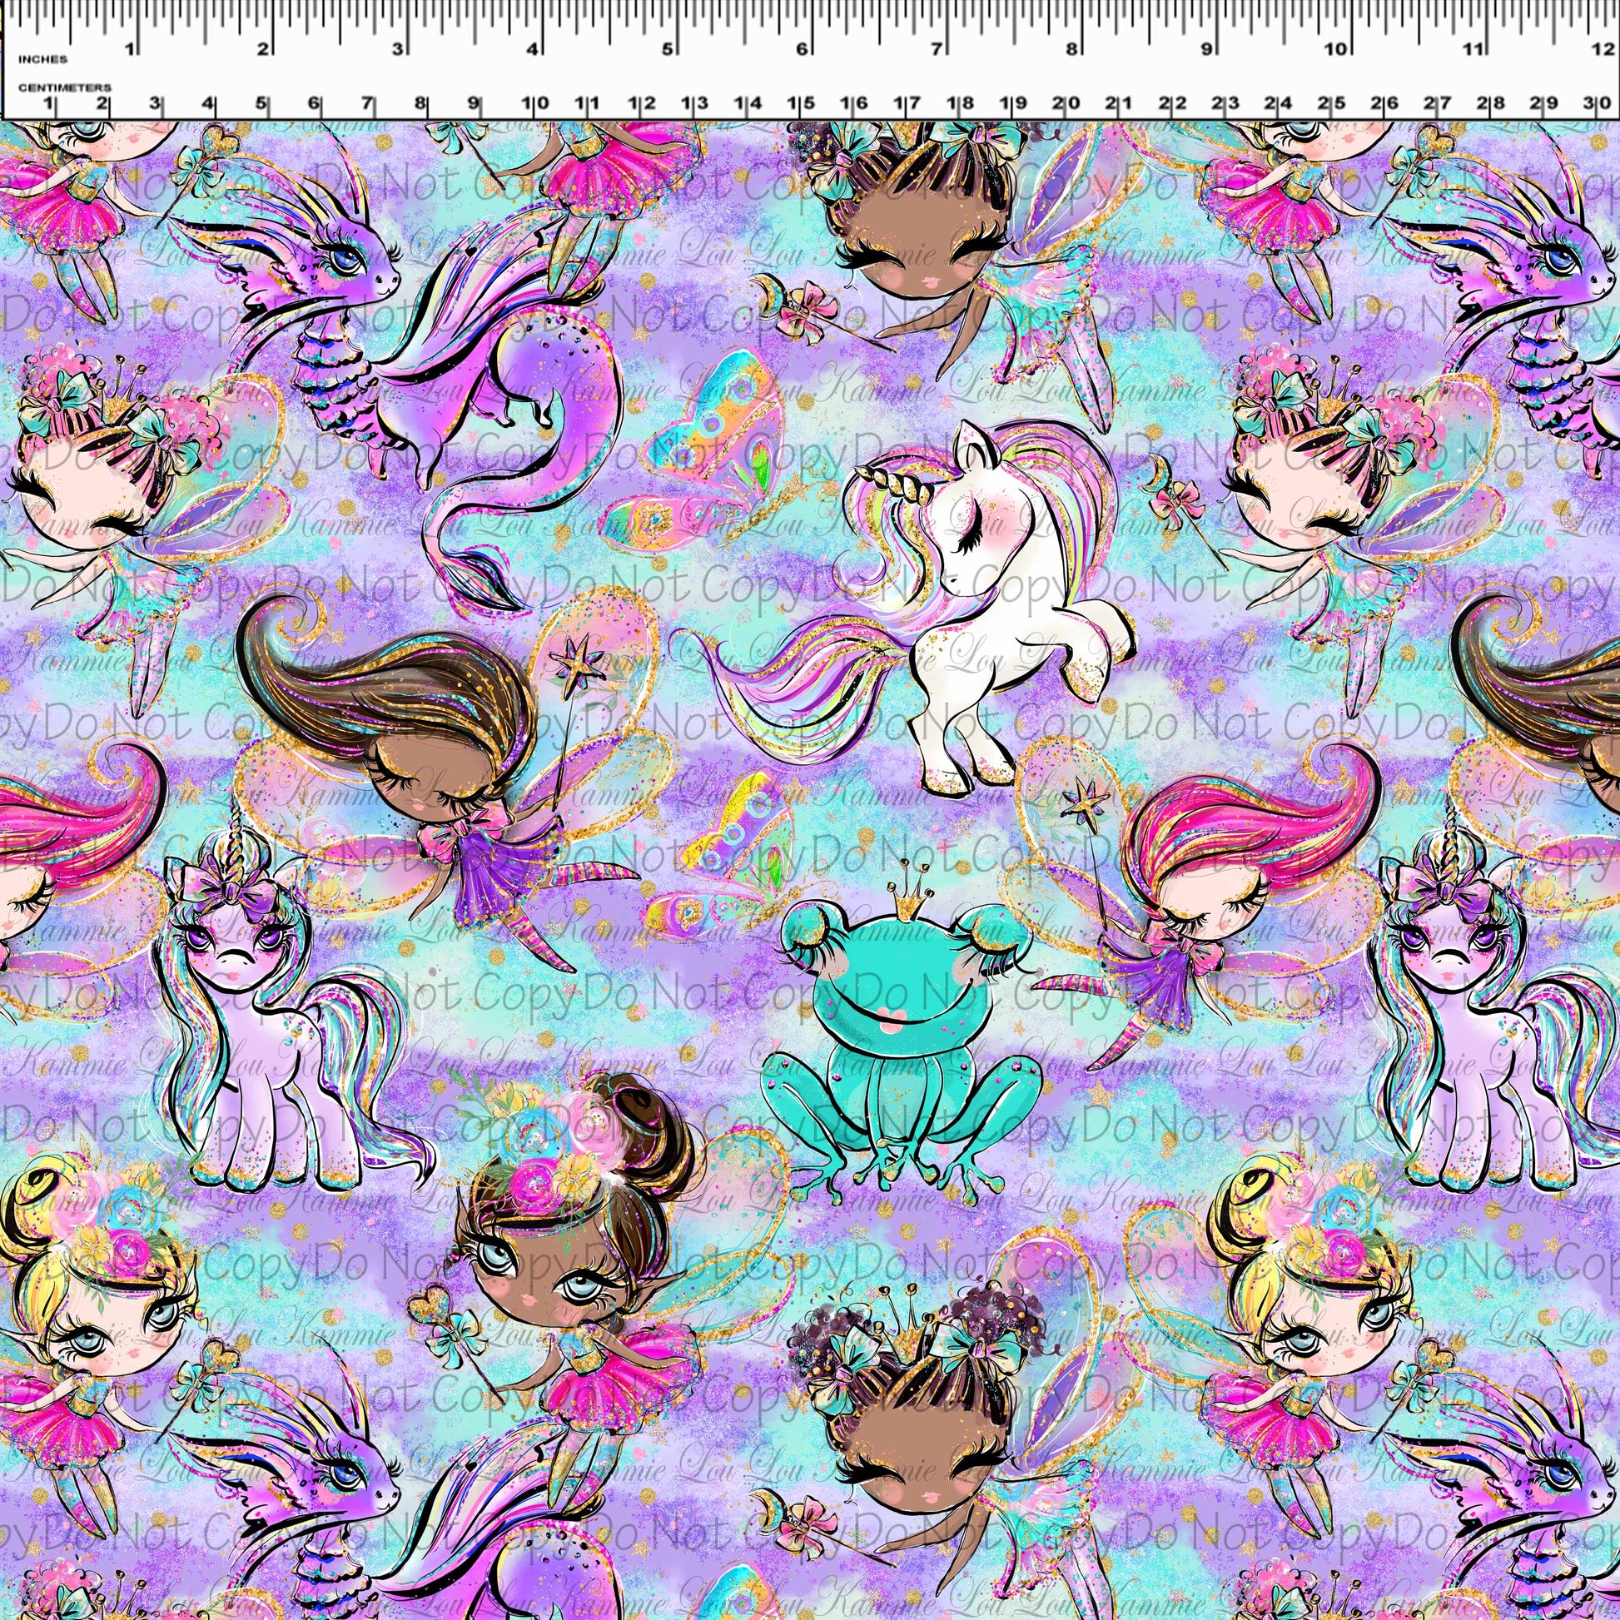Screen dimensions: 1620x1620
Task: Click the INCHES label on the ruler
Action: point(42,59)
